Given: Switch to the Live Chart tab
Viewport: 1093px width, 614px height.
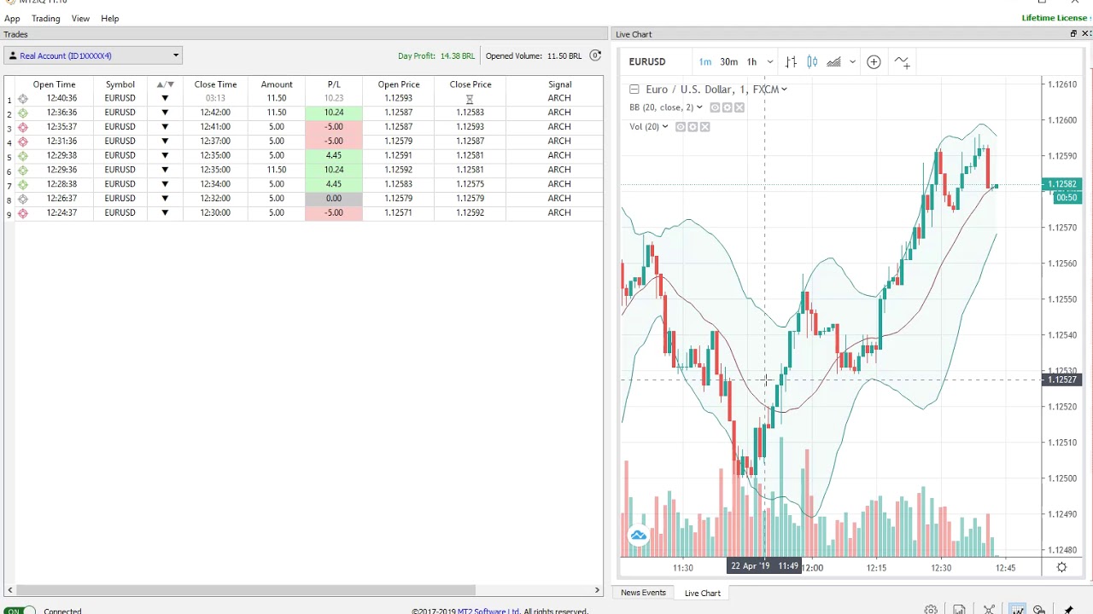Looking at the screenshot, I should coord(703,593).
